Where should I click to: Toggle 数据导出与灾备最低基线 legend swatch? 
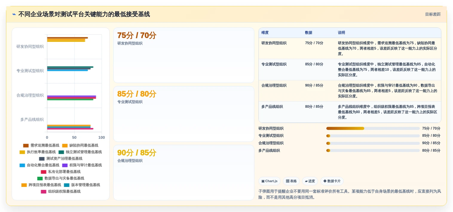pos(40,179)
